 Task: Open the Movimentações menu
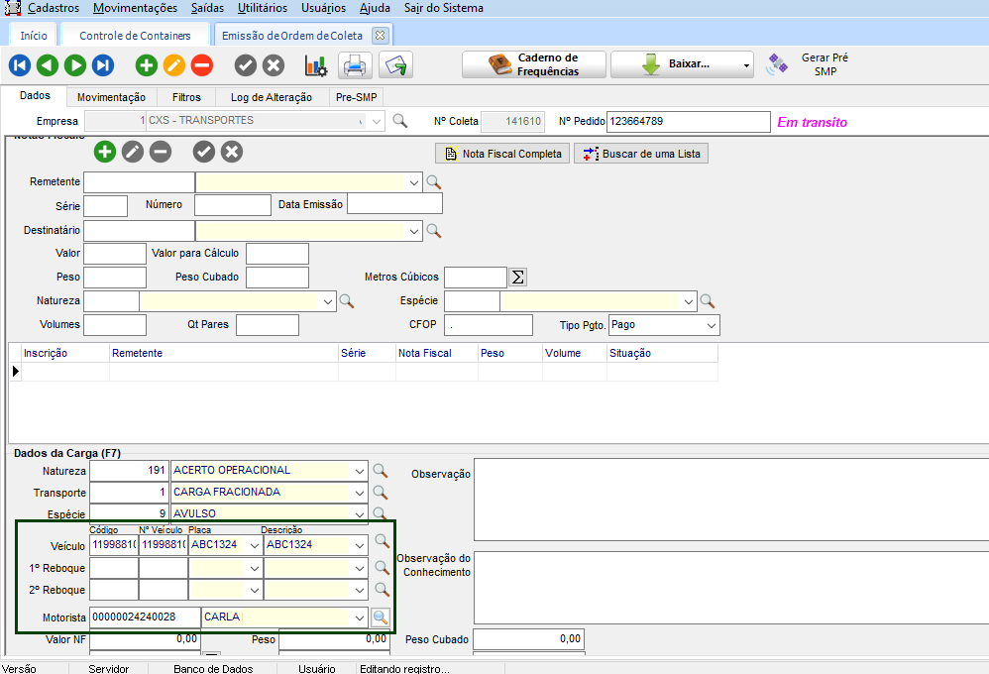(135, 8)
